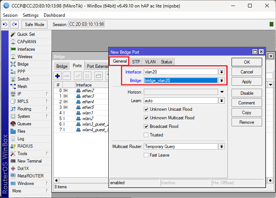Open the RADIUS menu

25,146
